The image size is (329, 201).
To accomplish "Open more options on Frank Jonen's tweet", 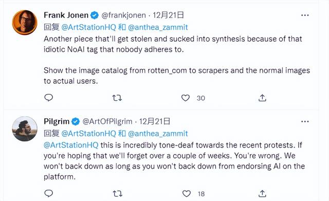I will pyautogui.click(x=305, y=15).
